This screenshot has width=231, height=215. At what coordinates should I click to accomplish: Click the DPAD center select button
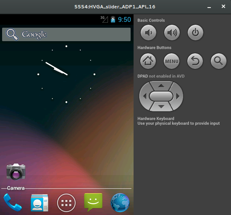(161, 96)
